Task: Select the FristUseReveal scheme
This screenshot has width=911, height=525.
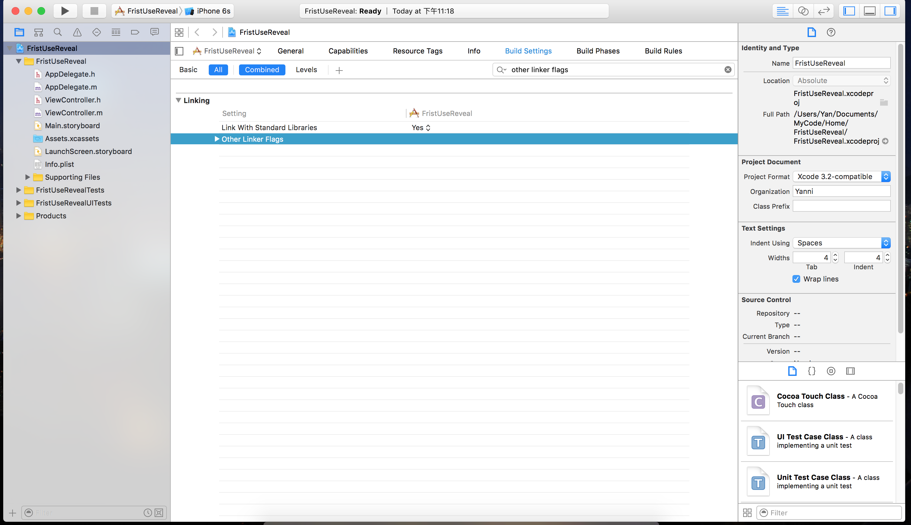Action: (x=147, y=11)
